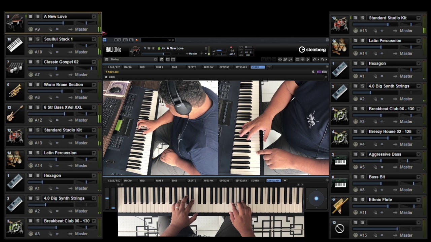
Task: Click the plus icon beside highlighted KEYBOARD tab
Action: (x=285, y=180)
